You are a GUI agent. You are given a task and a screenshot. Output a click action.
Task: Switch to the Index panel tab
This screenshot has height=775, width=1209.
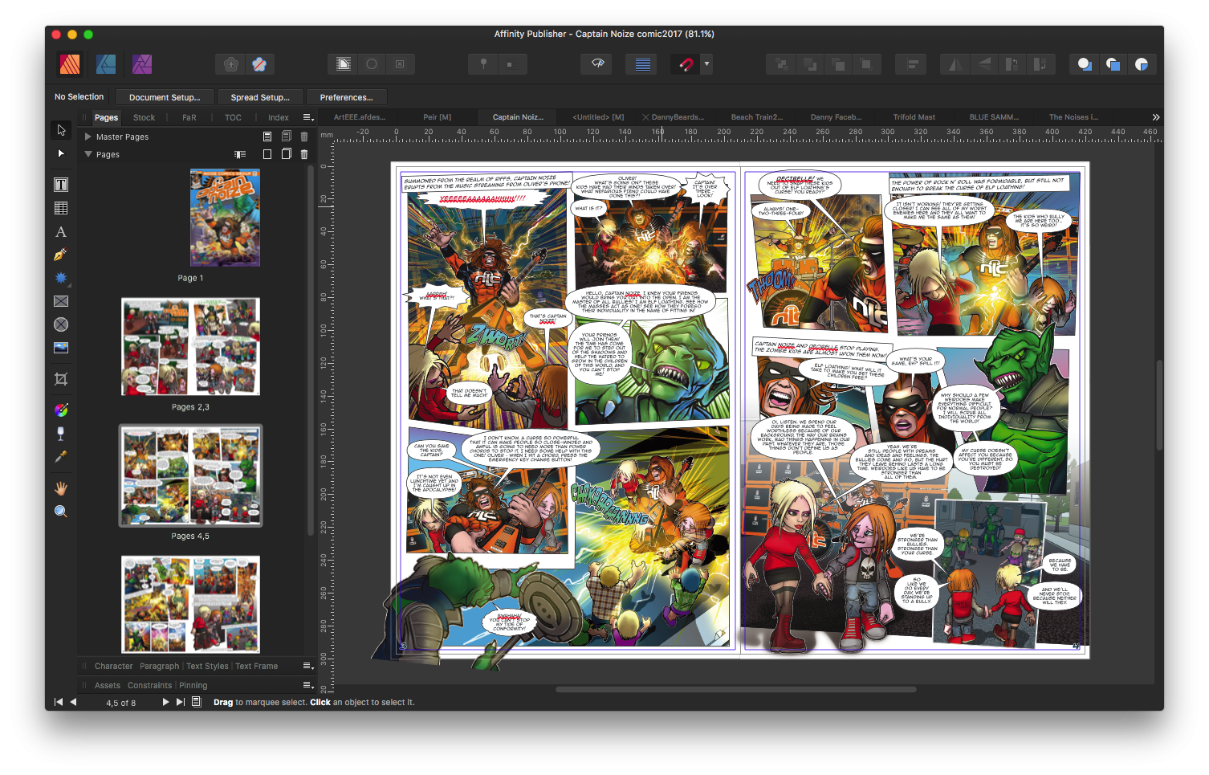pos(279,117)
